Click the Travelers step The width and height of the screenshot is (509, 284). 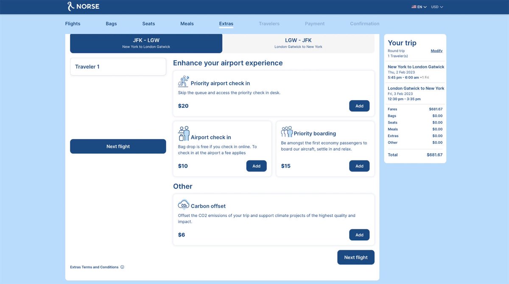(x=269, y=24)
